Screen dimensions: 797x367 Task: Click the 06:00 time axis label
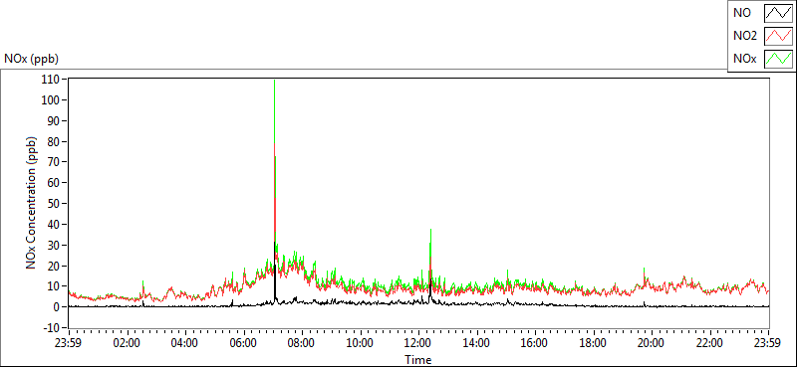(x=243, y=343)
